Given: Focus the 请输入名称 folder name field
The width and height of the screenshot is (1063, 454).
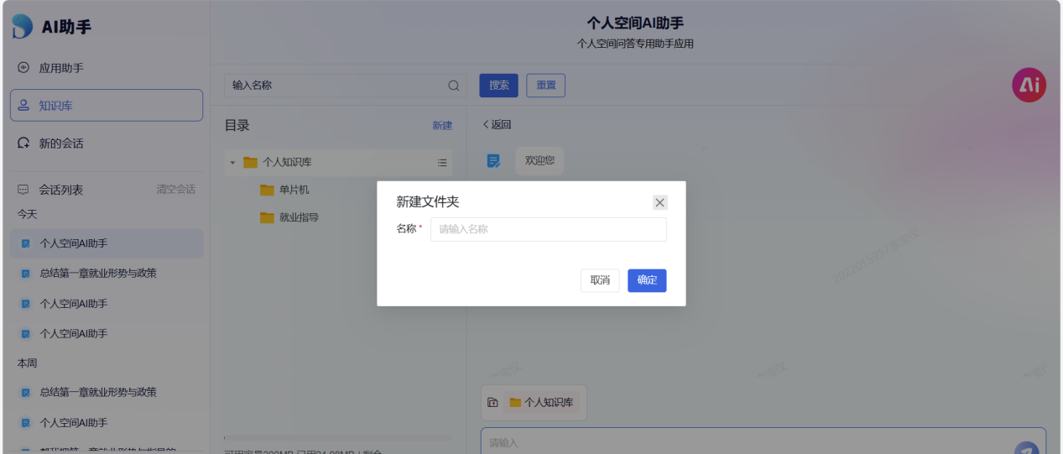Looking at the screenshot, I should [x=548, y=229].
